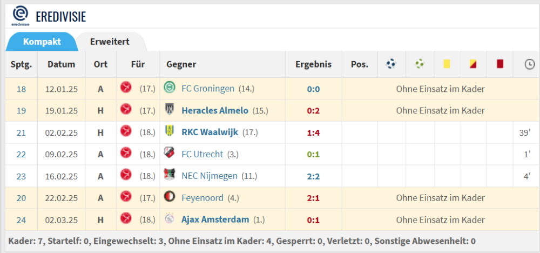
Task: Open matchday 18 link
Action: click(x=21, y=89)
